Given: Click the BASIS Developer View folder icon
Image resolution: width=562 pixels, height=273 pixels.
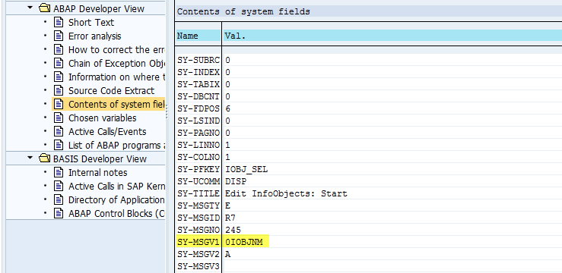Looking at the screenshot, I should click(45, 158).
